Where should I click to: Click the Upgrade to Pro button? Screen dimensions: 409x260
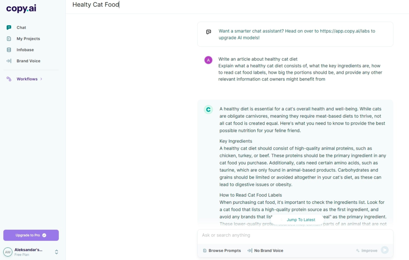(31, 235)
